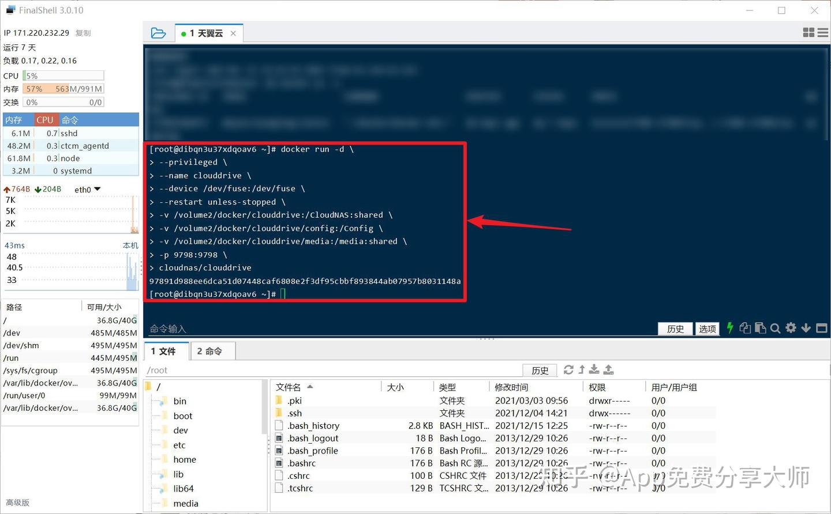Click the green lightning connection icon
The height and width of the screenshot is (514, 831).
730,328
